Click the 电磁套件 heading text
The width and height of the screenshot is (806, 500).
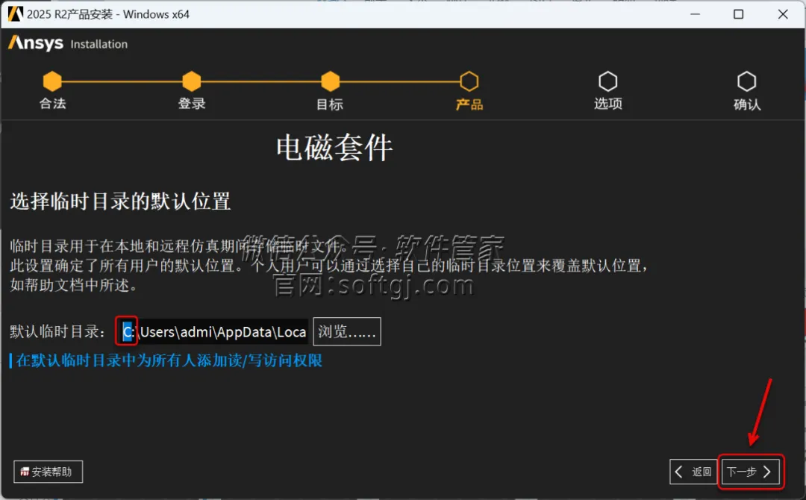click(334, 148)
